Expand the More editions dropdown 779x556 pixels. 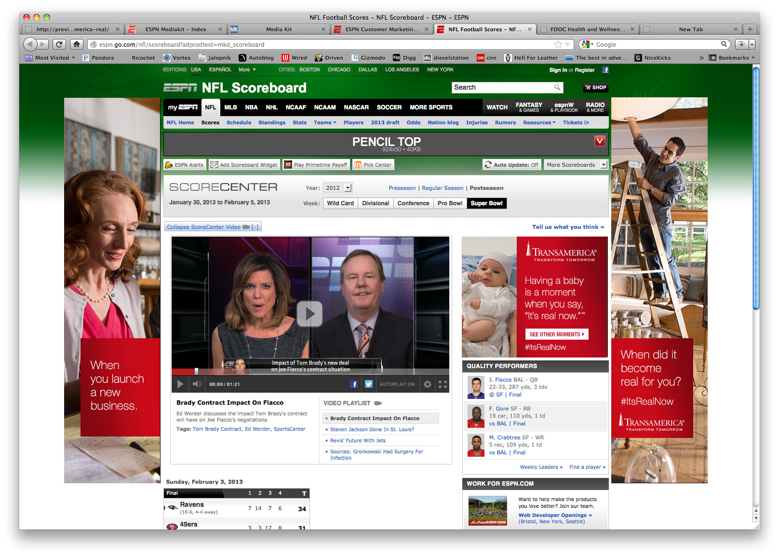pyautogui.click(x=247, y=70)
